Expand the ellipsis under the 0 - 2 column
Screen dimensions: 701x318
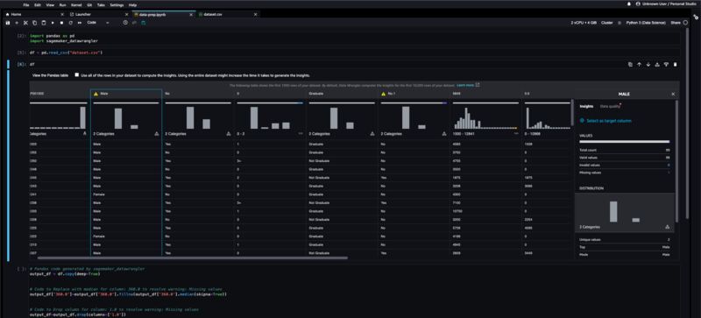(x=301, y=134)
